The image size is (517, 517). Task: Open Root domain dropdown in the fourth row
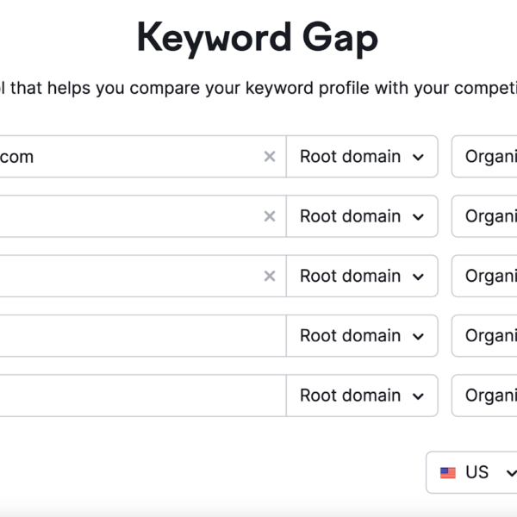pos(362,336)
